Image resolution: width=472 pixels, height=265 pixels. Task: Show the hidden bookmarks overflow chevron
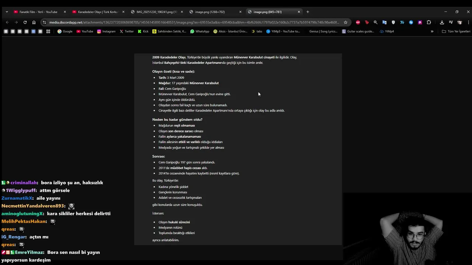[x=432, y=31]
